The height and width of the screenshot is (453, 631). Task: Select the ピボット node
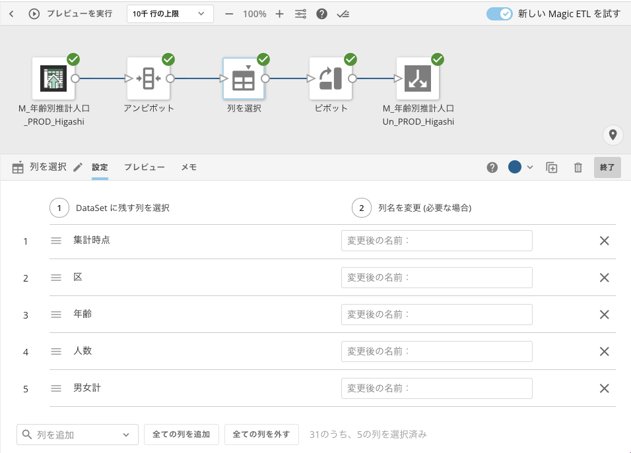coord(331,78)
